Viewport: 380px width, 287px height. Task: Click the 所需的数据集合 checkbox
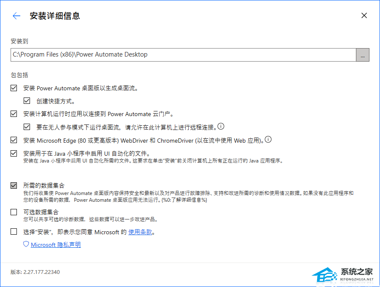[x=14, y=186]
